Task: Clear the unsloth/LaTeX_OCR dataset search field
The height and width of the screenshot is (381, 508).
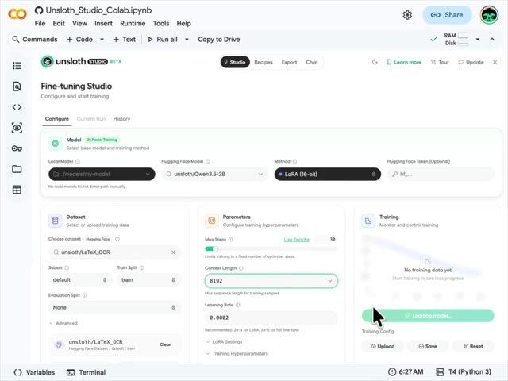Action: (x=174, y=252)
